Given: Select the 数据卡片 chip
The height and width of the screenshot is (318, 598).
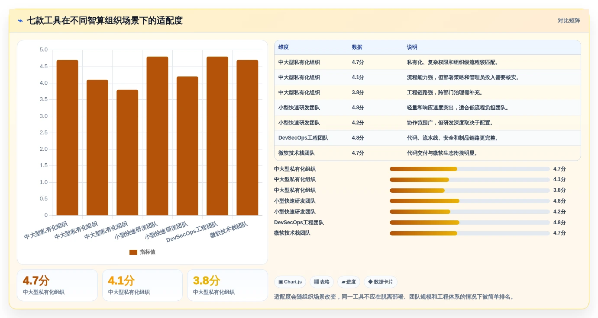Looking at the screenshot, I should [x=381, y=282].
